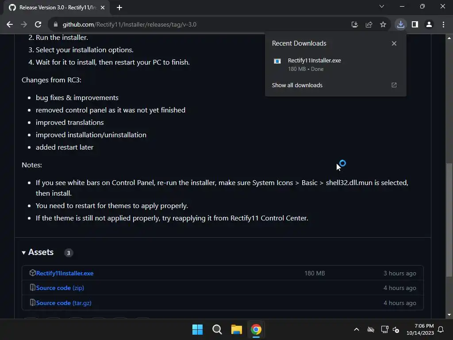Download Rectify11Installer.exe asset link

pyautogui.click(x=65, y=273)
